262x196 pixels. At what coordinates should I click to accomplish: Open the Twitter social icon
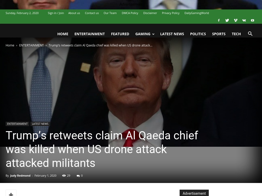[227, 20]
